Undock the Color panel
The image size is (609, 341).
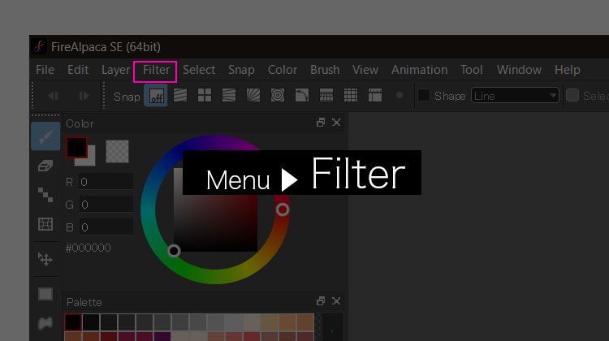[321, 123]
